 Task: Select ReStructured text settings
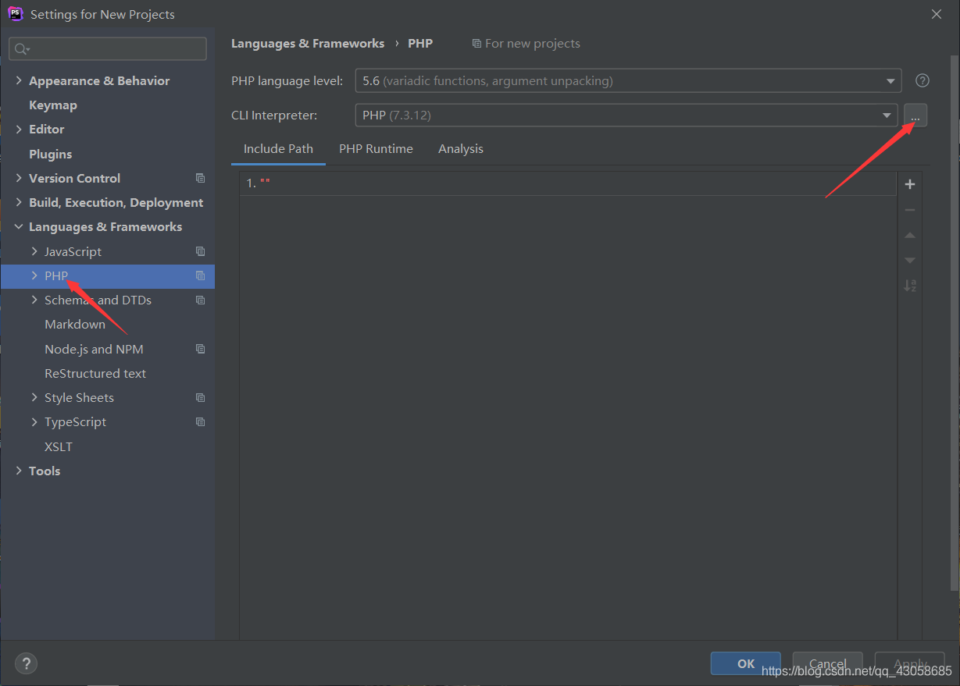point(95,373)
